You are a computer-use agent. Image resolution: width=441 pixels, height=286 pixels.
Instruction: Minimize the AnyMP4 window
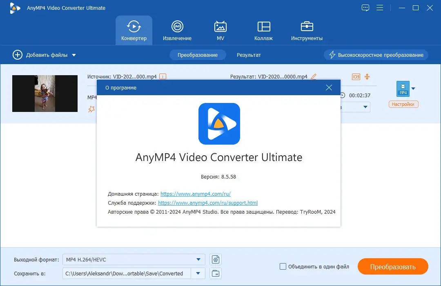[x=402, y=8]
